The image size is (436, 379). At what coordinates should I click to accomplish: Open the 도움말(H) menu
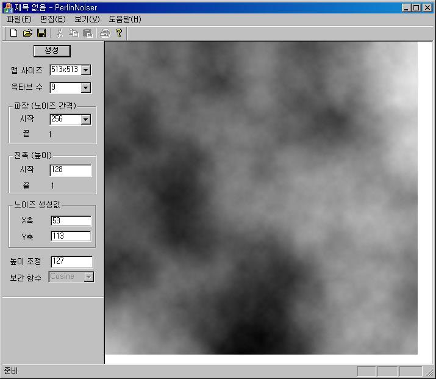[125, 19]
